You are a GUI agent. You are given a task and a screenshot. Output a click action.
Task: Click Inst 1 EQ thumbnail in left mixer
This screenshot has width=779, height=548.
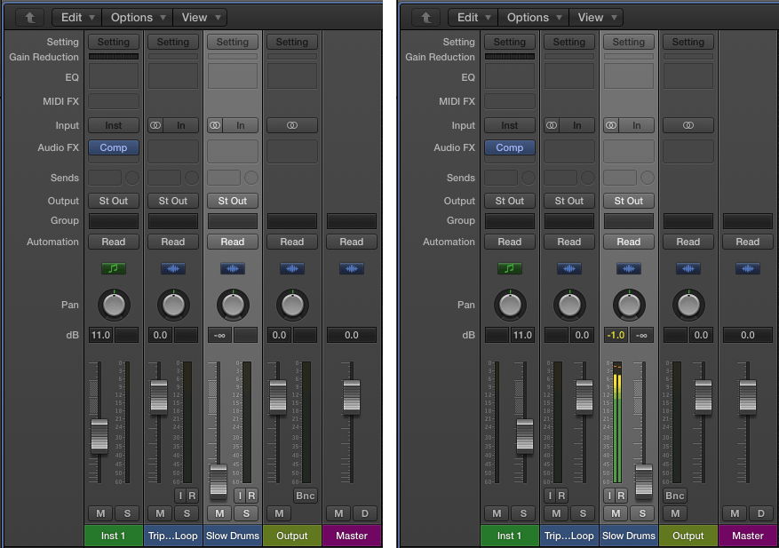(114, 76)
